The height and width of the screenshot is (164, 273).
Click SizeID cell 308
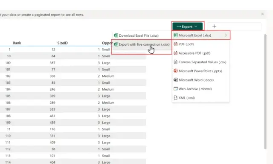tap(52, 76)
